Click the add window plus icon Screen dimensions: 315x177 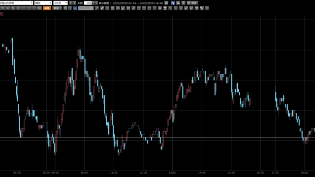tap(183, 3)
